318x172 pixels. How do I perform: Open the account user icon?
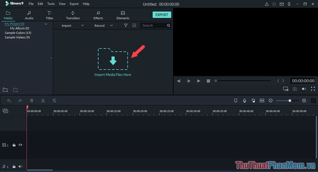(x=267, y=4)
